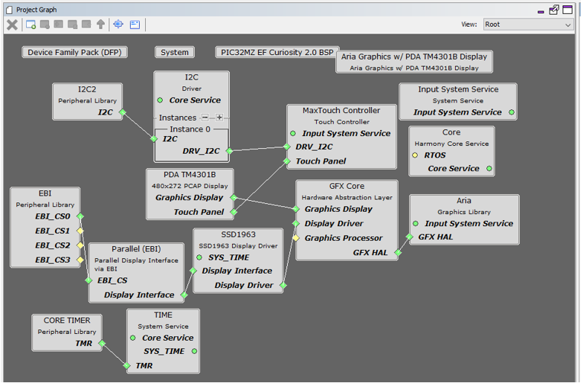Click SSD1963 Display Interface diamond port
The image size is (583, 386).
193,271
